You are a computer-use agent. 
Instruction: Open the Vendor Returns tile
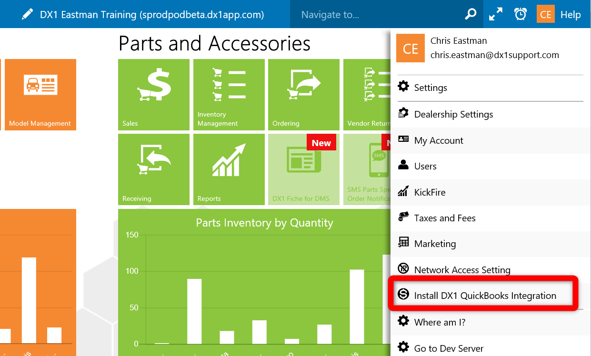pyautogui.click(x=367, y=95)
